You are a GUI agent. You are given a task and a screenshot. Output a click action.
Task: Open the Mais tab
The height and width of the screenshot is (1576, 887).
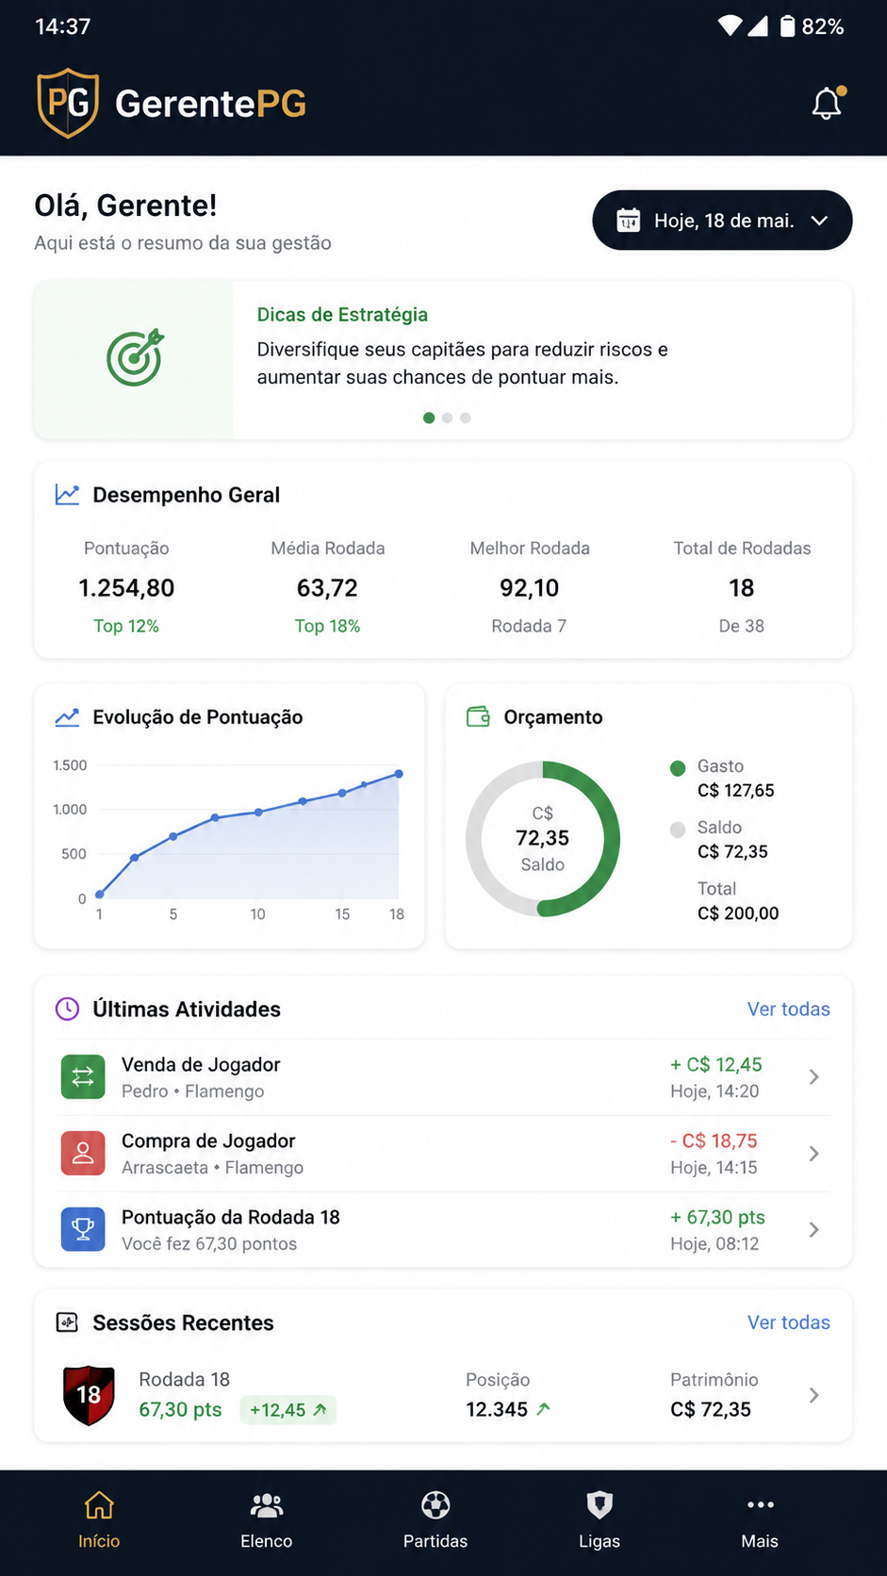pos(760,1521)
